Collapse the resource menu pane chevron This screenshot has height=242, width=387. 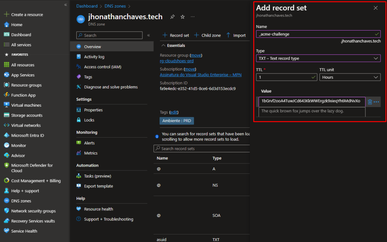click(x=149, y=35)
